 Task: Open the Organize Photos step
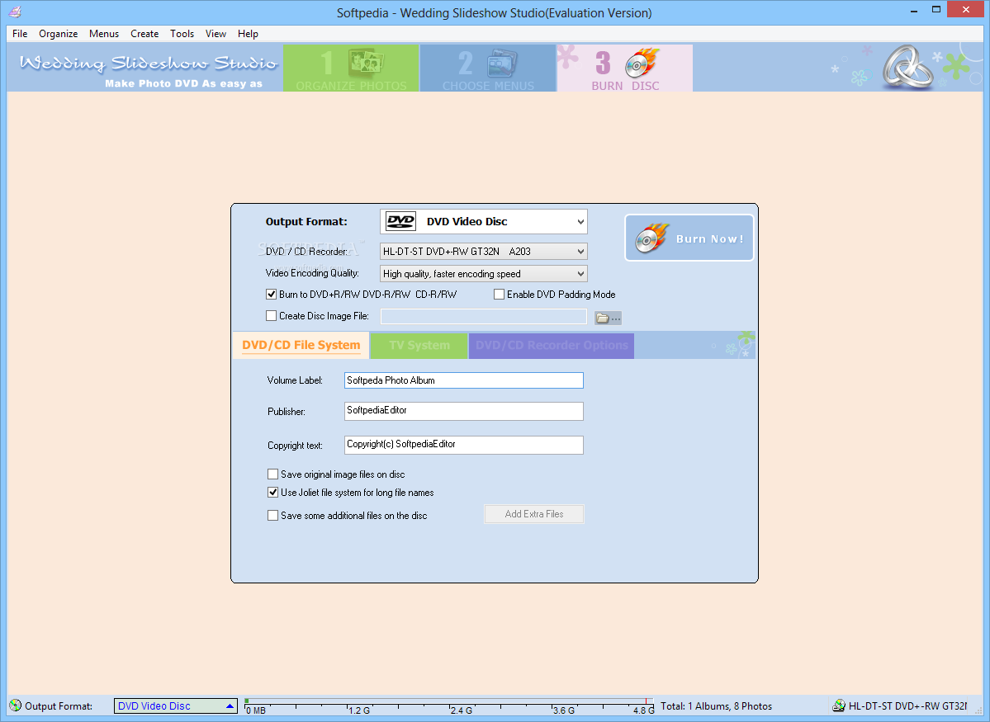pyautogui.click(x=351, y=68)
